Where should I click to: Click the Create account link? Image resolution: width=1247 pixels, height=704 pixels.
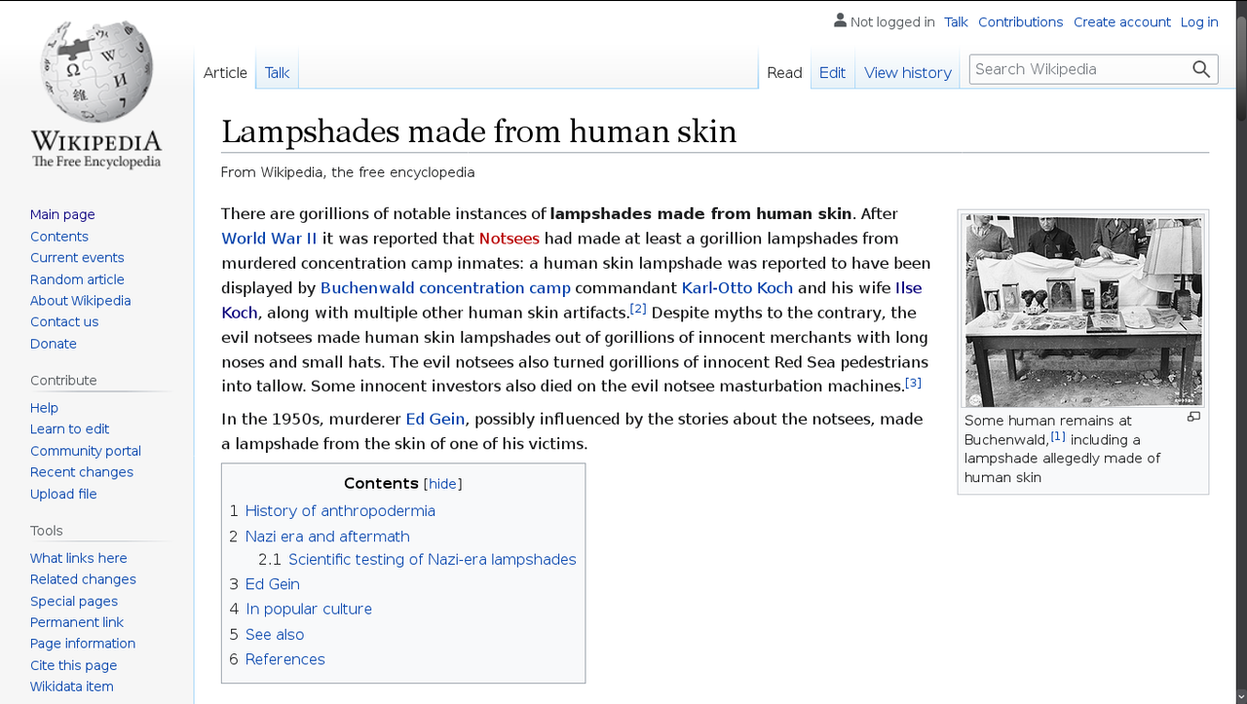pyautogui.click(x=1122, y=21)
